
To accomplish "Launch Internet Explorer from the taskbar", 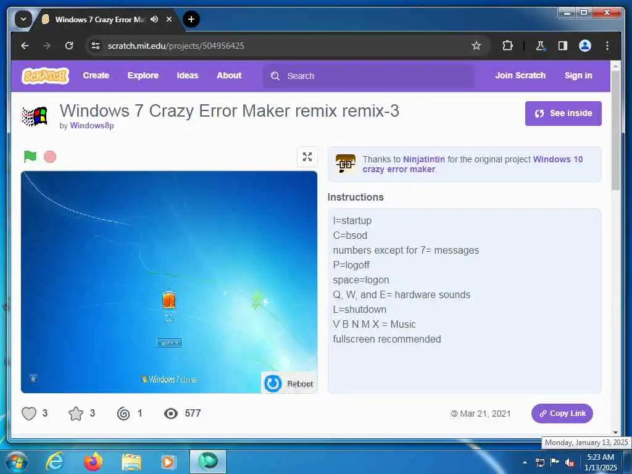I will pyautogui.click(x=54, y=462).
